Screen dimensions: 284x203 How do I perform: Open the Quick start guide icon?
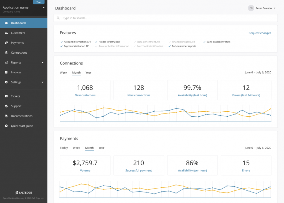coord(6,126)
